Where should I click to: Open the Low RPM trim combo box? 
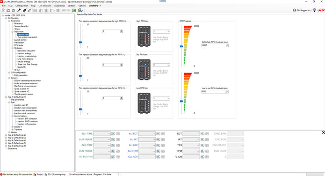pyautogui.click(x=161, y=98)
